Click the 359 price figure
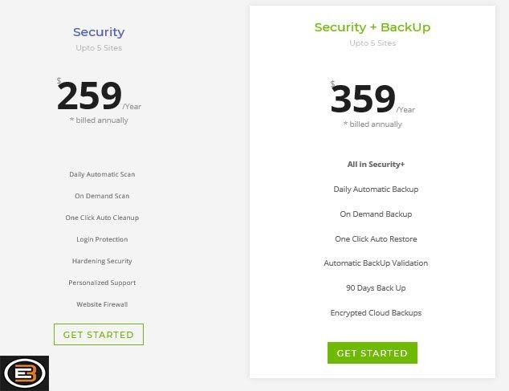This screenshot has height=391, width=509. tap(363, 99)
